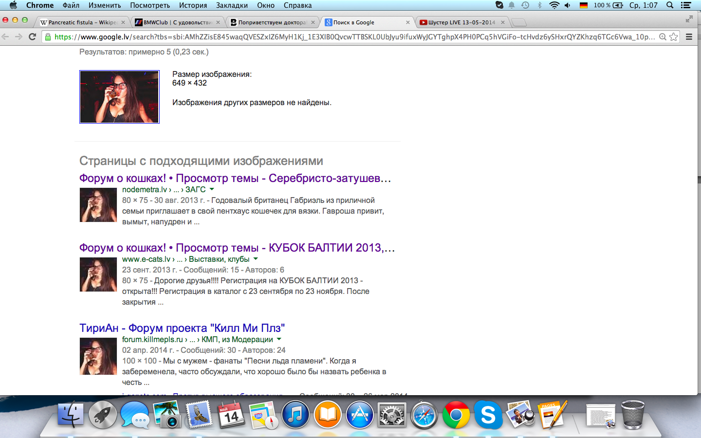Click the clock showing Ср, 1:07
The height and width of the screenshot is (438, 701).
pos(643,5)
